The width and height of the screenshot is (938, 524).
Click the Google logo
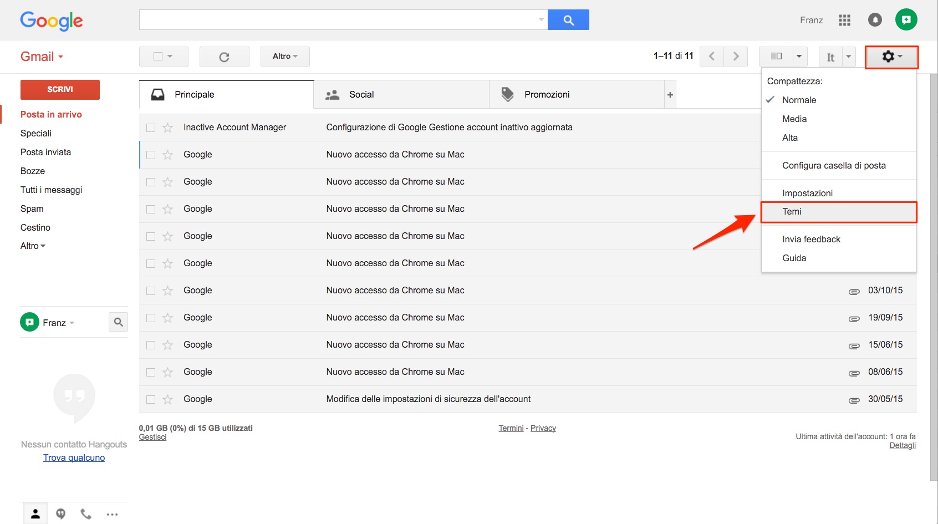click(52, 21)
